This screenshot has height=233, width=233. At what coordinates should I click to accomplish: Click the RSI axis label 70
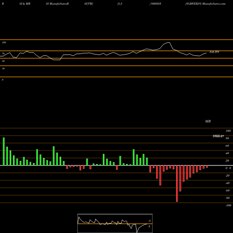(3, 54)
